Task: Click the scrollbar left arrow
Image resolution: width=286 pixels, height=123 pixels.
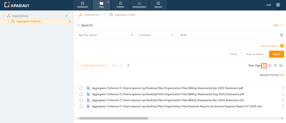Action: (78, 118)
